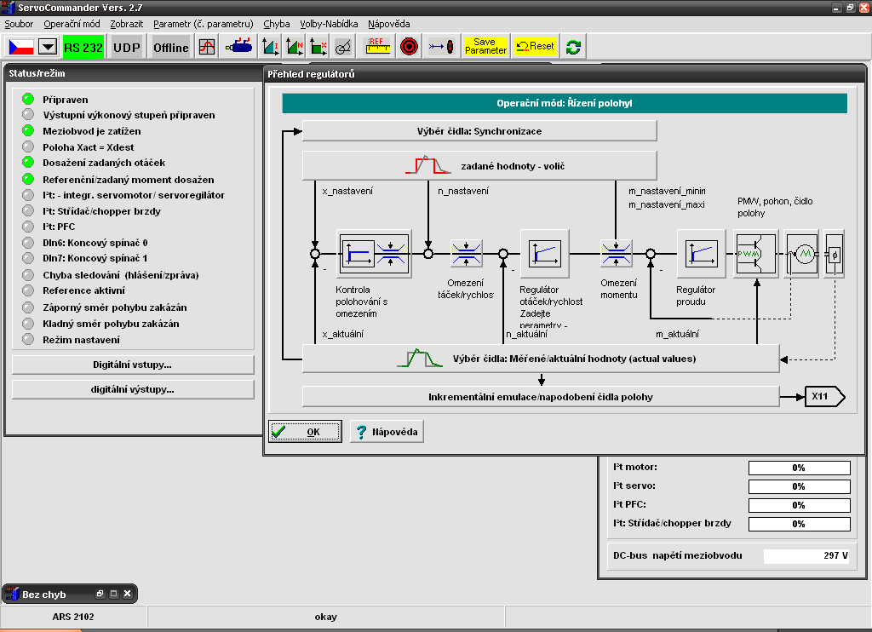Click the red stop target icon
Screen dimensions: 872x632
tap(409, 48)
